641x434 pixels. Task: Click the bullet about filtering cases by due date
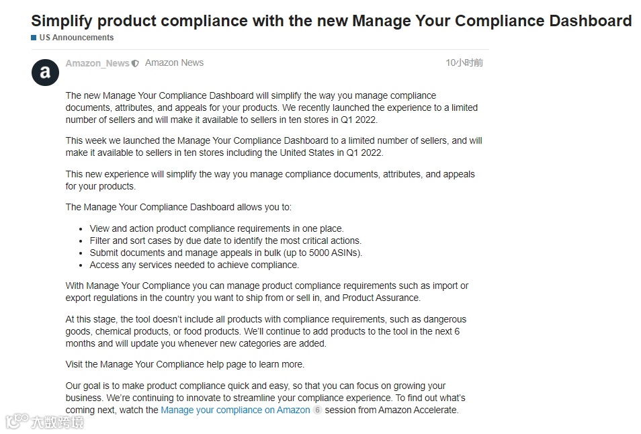point(225,241)
